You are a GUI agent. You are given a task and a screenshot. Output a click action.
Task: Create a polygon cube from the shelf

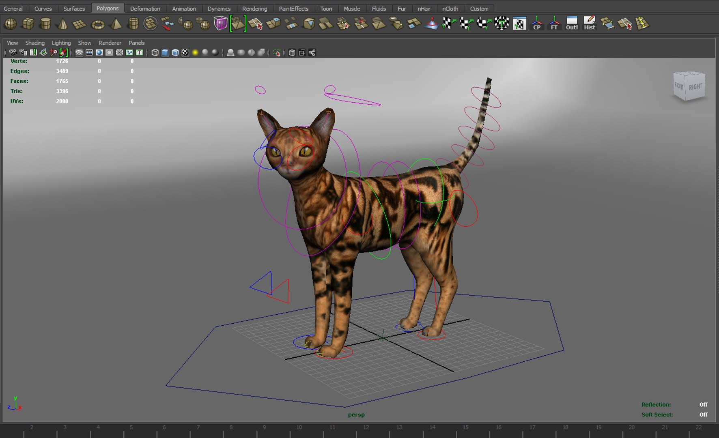(x=28, y=24)
